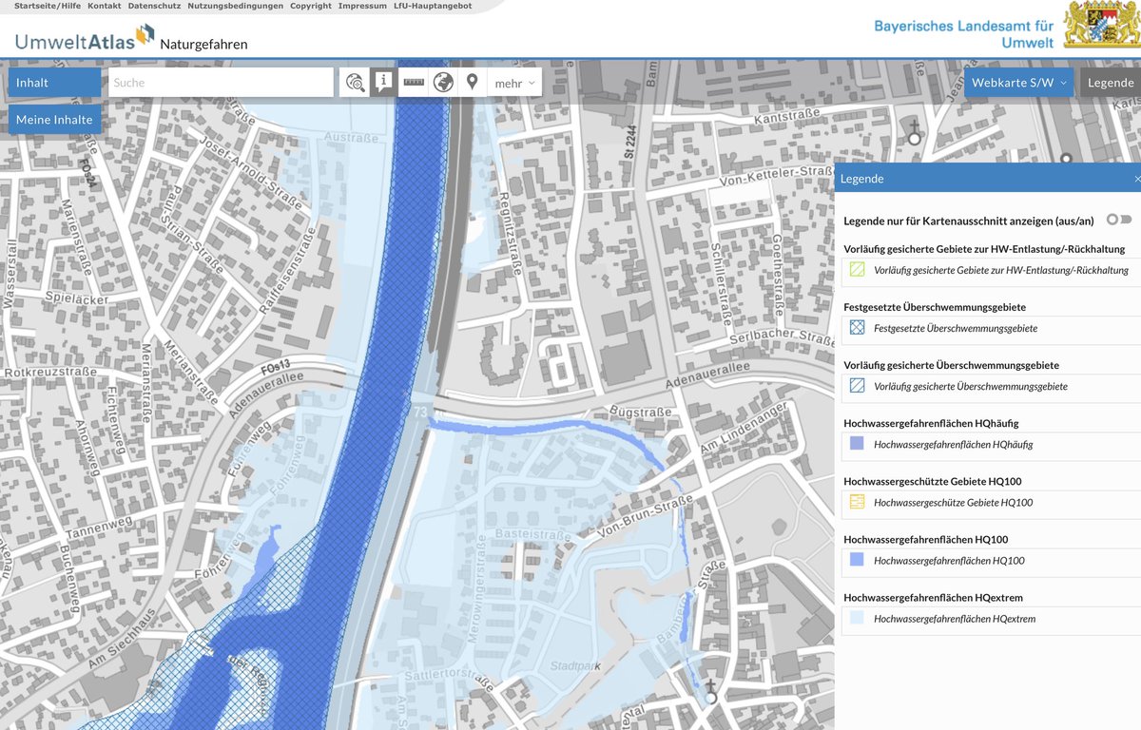The image size is (1141, 730).
Task: Click into the Suche search field
Action: [221, 83]
